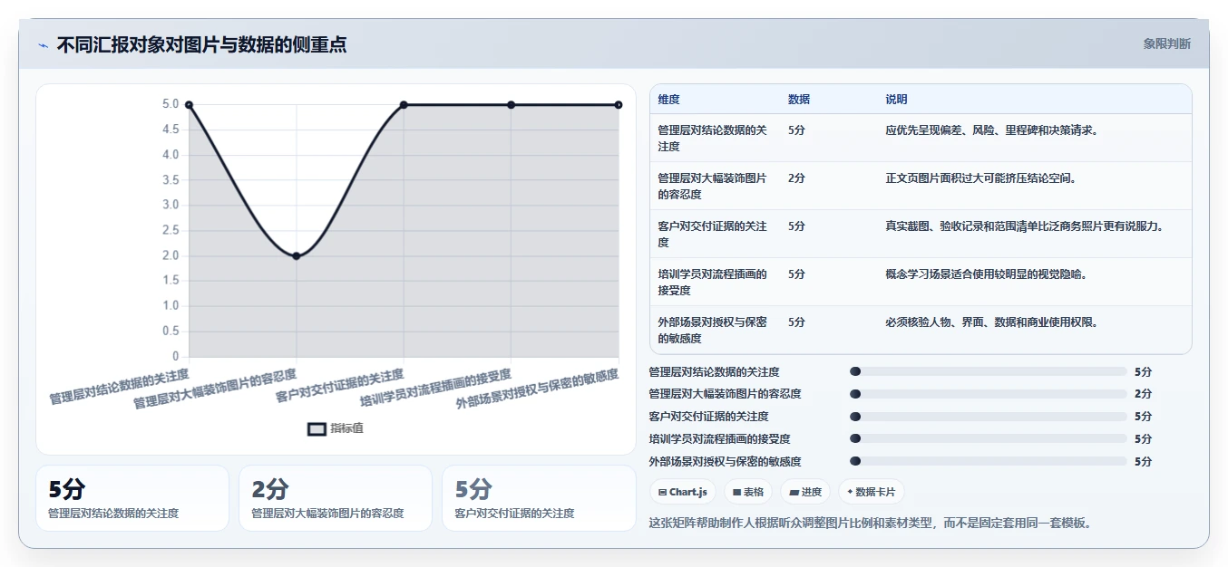Image resolution: width=1228 pixels, height=567 pixels.
Task: Click the 说明 column header
Action: point(896,100)
